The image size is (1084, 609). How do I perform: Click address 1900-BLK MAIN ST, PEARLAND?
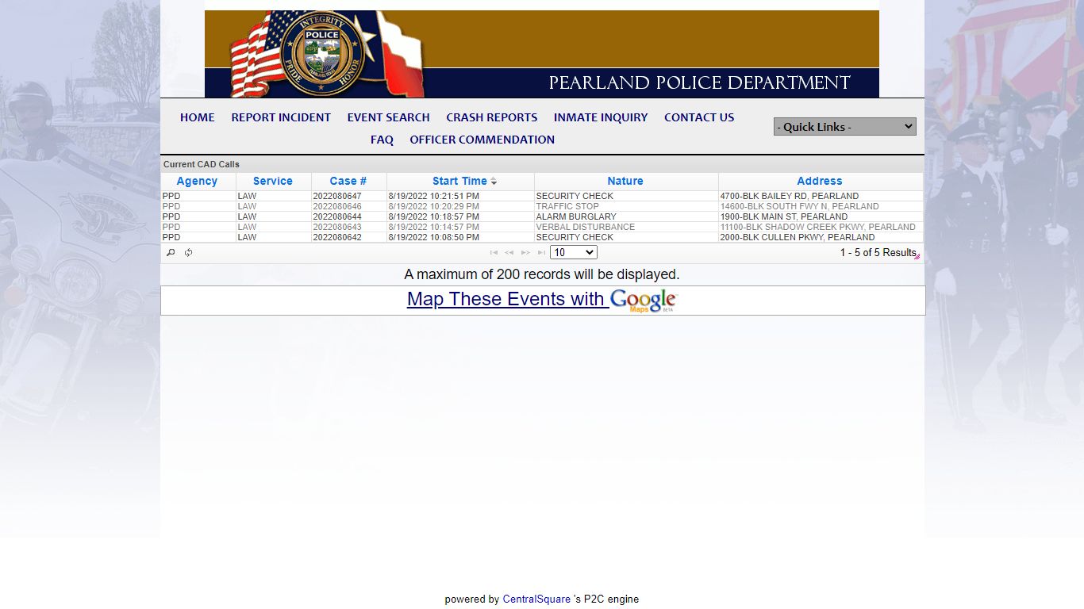click(x=784, y=216)
